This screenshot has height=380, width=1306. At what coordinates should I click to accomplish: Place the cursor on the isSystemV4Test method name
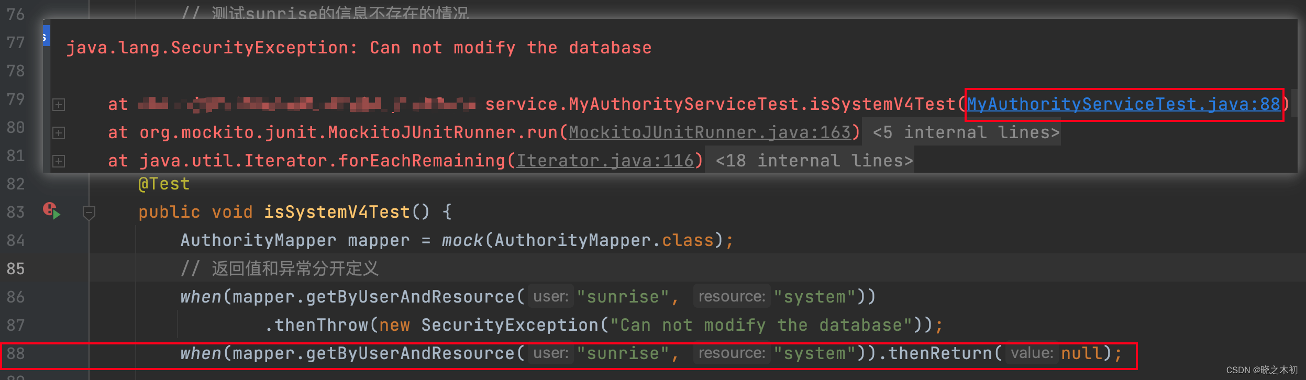click(337, 212)
